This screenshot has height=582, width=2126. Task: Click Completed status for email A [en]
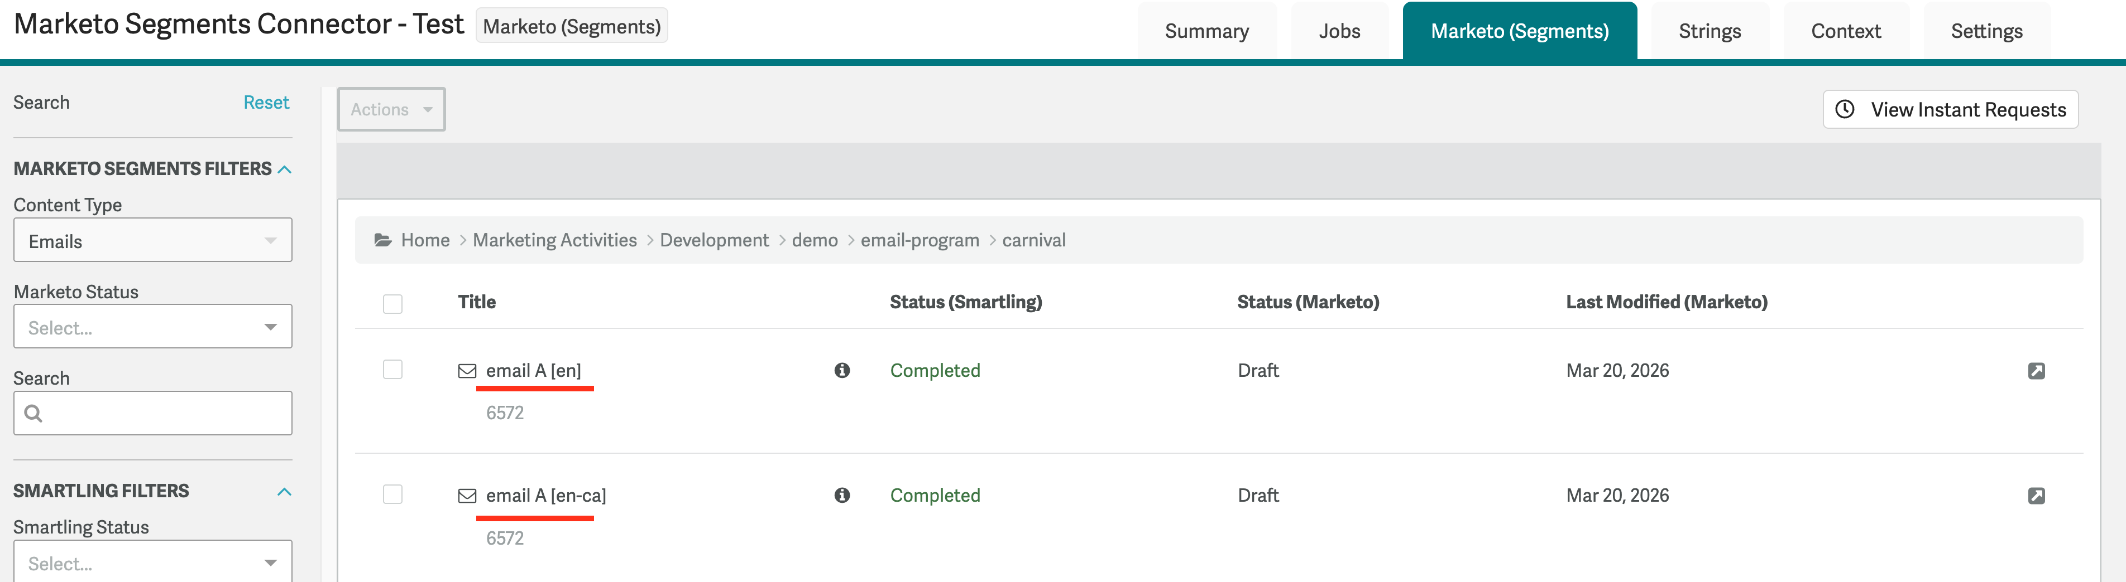tap(935, 371)
